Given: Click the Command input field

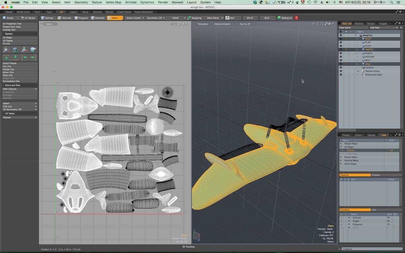Looking at the screenshot, I should pyautogui.click(x=371, y=249).
